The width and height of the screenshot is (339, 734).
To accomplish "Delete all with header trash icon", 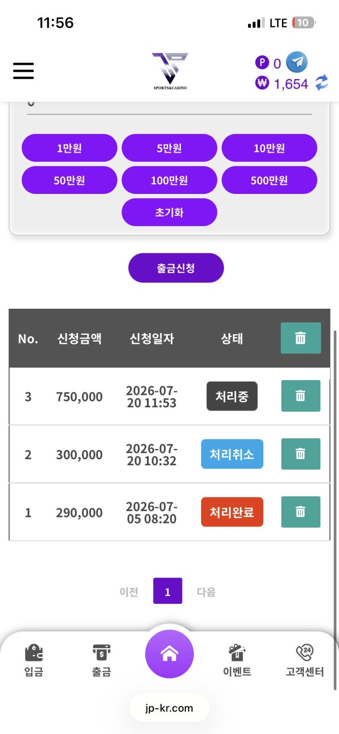I will (x=301, y=338).
